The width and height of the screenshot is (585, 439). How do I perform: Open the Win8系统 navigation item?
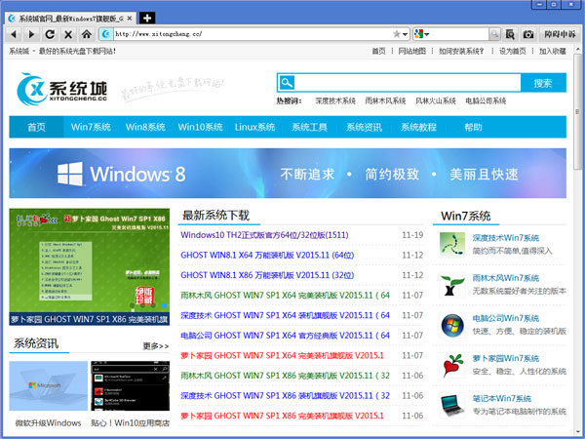tap(145, 127)
